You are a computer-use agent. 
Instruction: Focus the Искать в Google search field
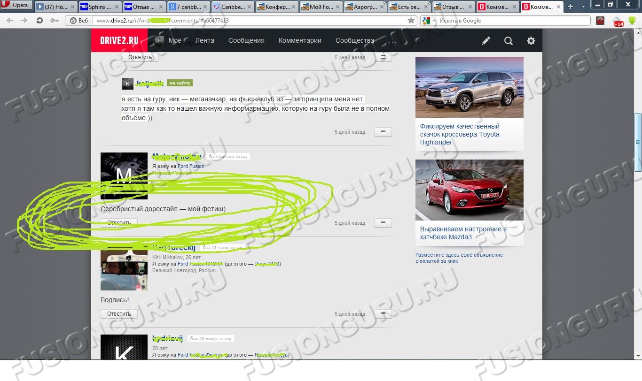(x=513, y=21)
